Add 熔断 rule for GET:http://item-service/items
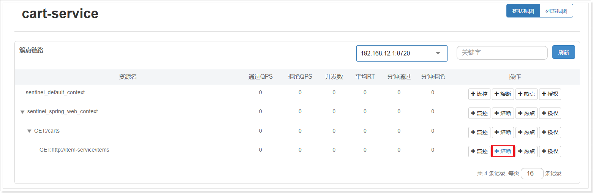The width and height of the screenshot is (593, 193). [503, 151]
